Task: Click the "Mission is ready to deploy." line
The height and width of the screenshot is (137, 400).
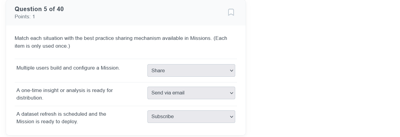Action: pyautogui.click(x=47, y=122)
